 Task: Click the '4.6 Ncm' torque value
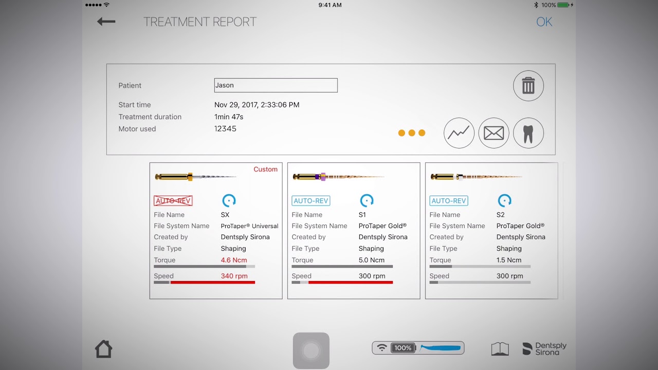[234, 260]
